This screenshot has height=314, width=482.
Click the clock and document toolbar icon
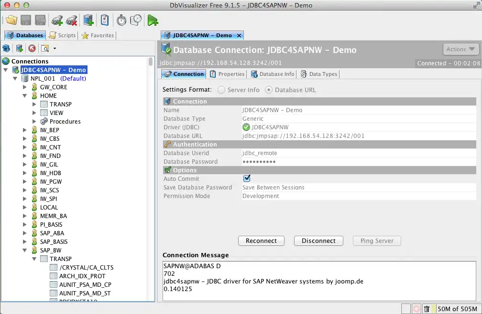(x=136, y=20)
